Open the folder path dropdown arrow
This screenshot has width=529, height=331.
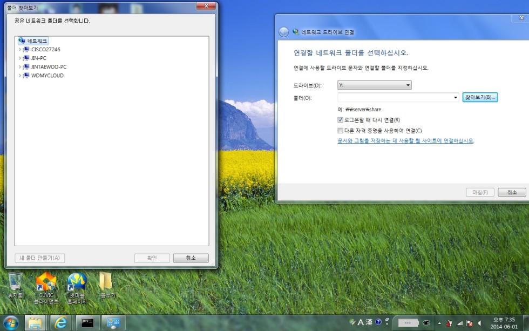click(456, 98)
